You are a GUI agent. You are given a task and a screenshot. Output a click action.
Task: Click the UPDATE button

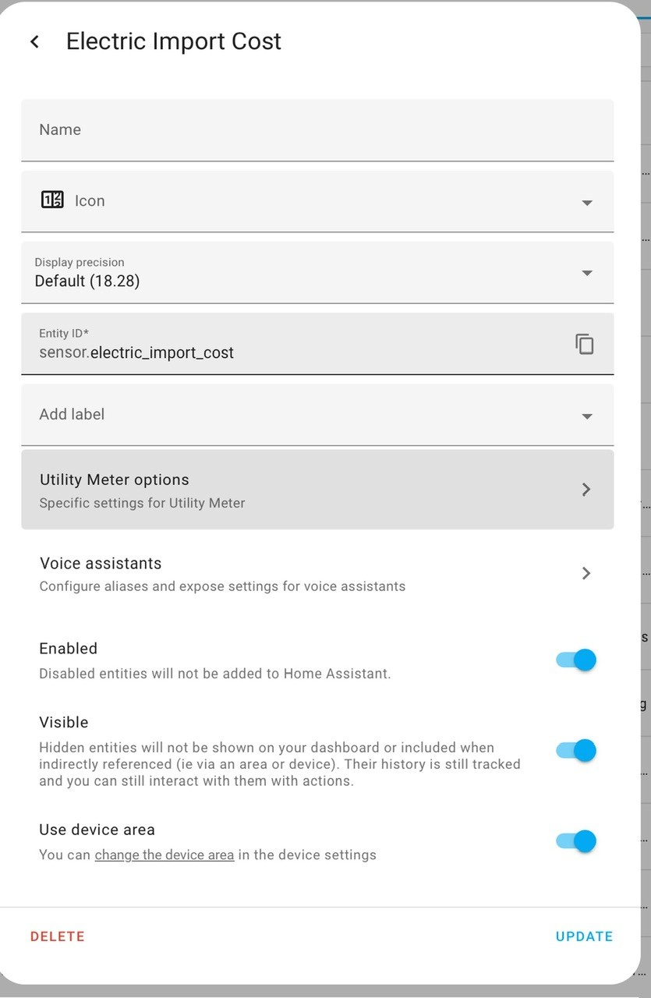585,936
